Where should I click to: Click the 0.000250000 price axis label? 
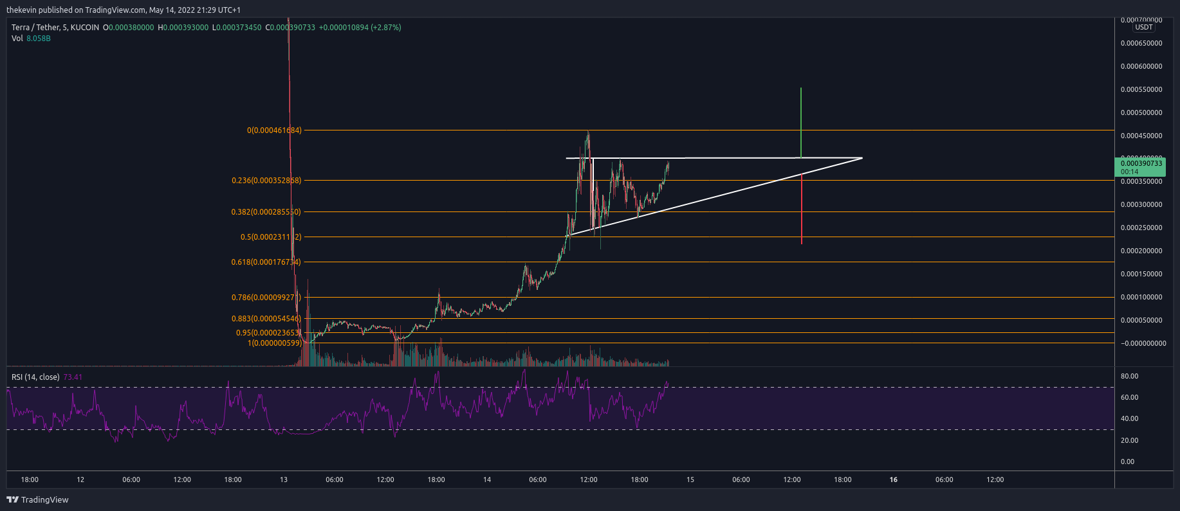coord(1141,228)
